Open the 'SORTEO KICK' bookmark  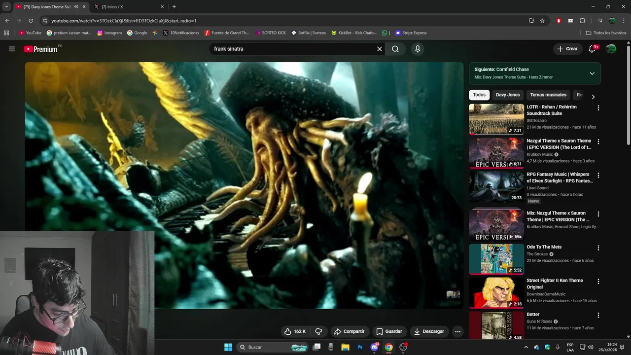271,33
